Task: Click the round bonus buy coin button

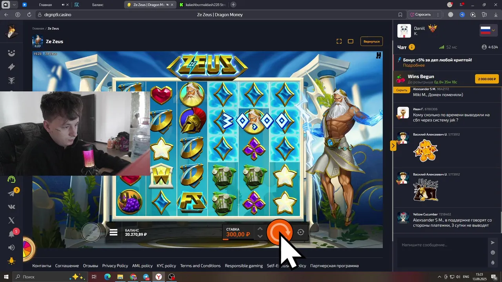Action: [91, 232]
